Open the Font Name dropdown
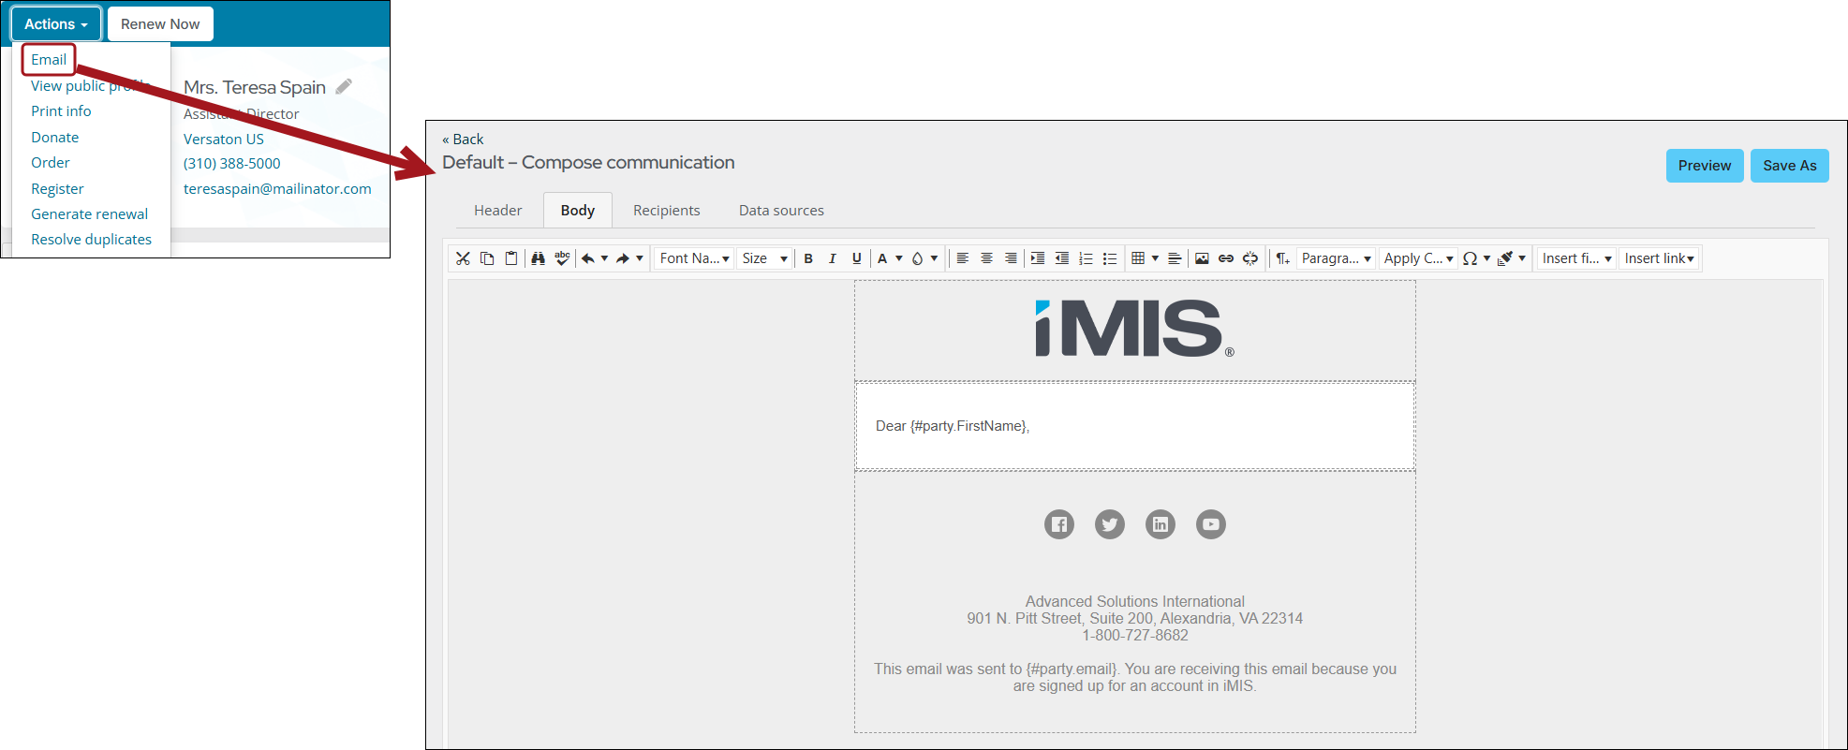 coord(694,258)
